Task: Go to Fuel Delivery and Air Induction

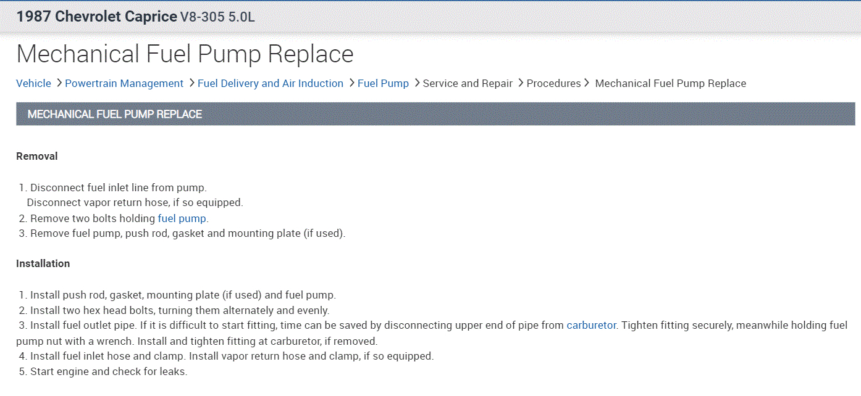Action: point(270,83)
